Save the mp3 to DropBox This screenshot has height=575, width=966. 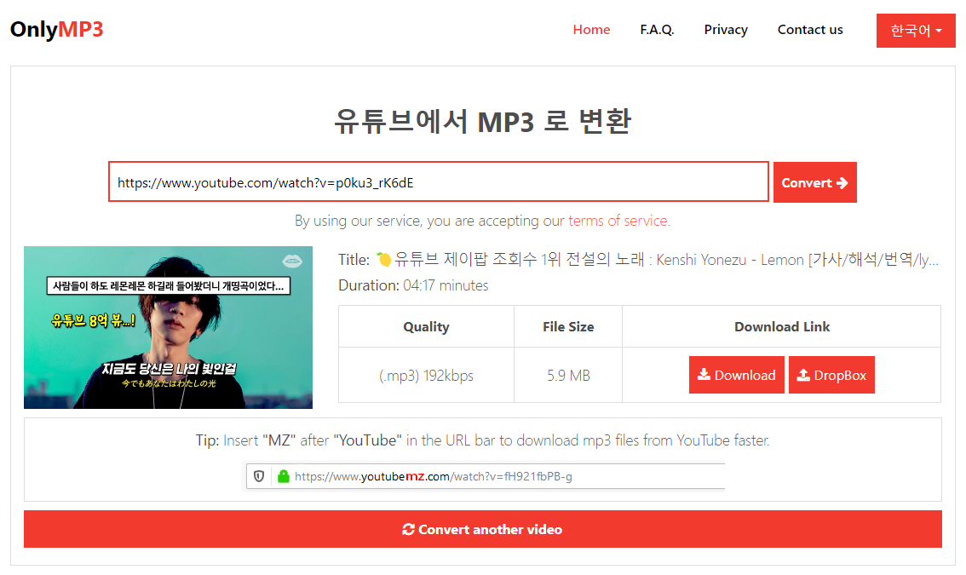click(x=831, y=375)
